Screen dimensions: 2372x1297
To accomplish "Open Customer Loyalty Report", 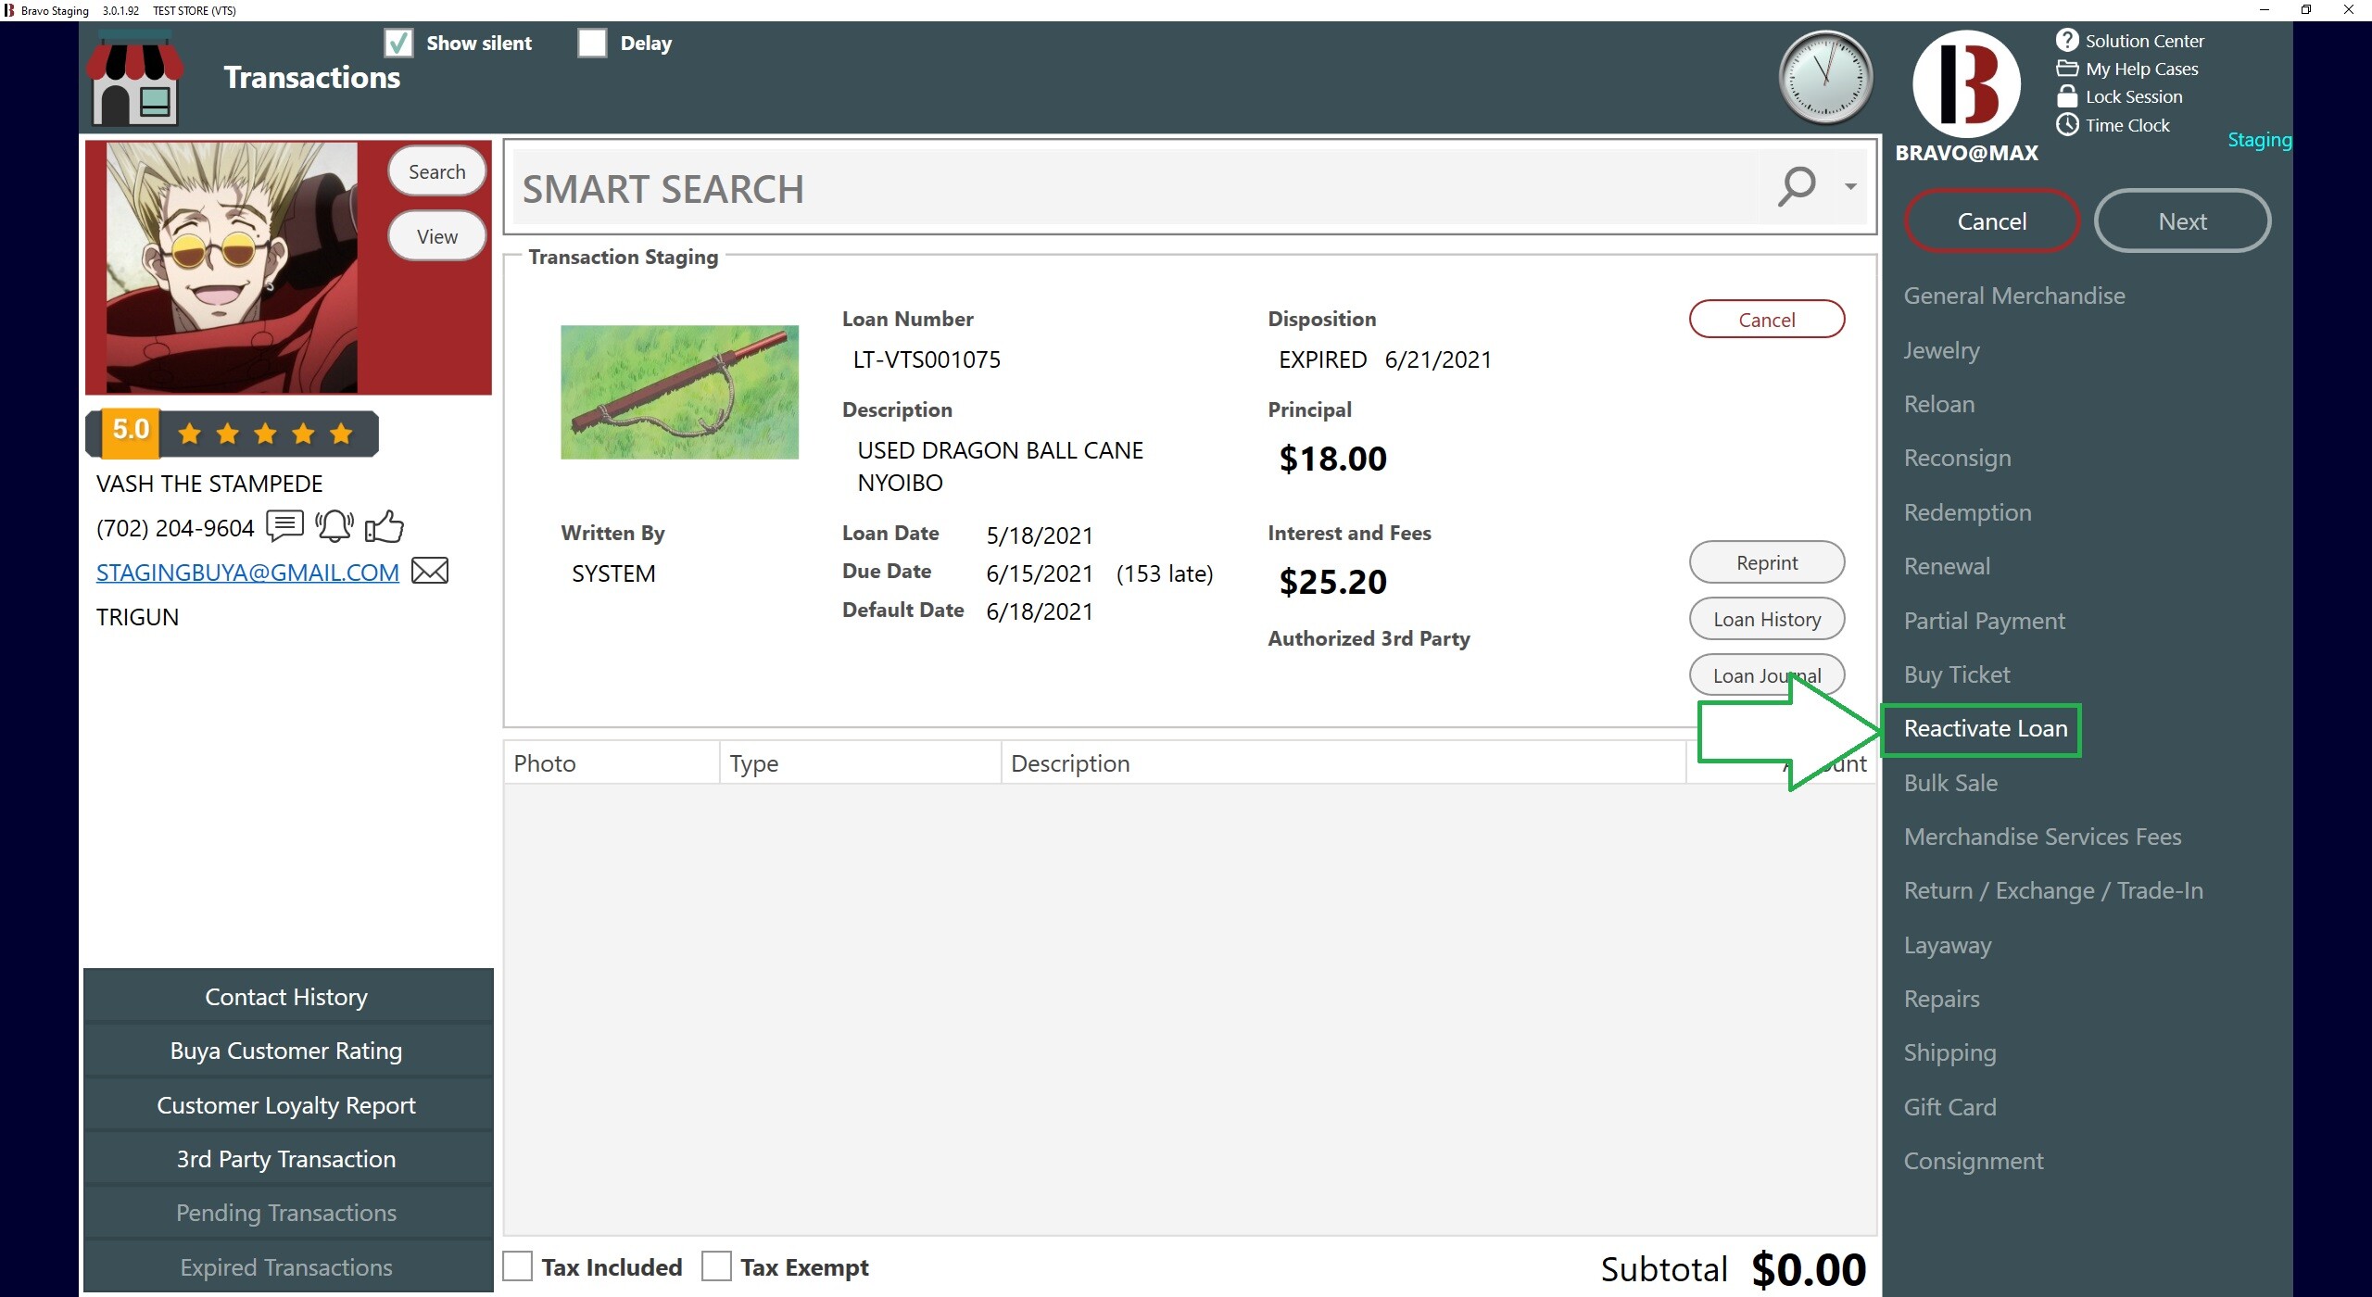I will pos(287,1105).
